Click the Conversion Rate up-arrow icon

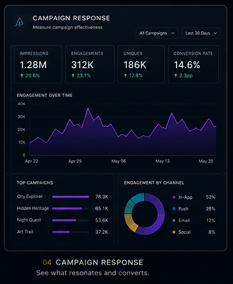tap(175, 75)
